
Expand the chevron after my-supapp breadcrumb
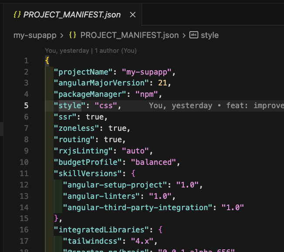62,35
